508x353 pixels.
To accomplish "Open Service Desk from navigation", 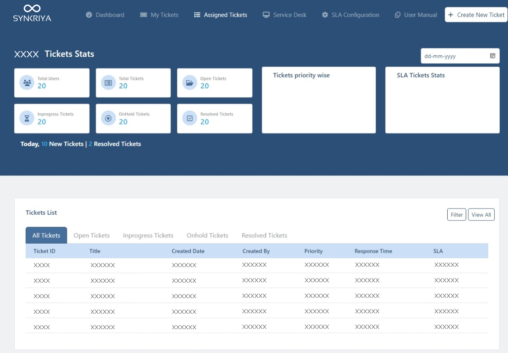I will [285, 15].
